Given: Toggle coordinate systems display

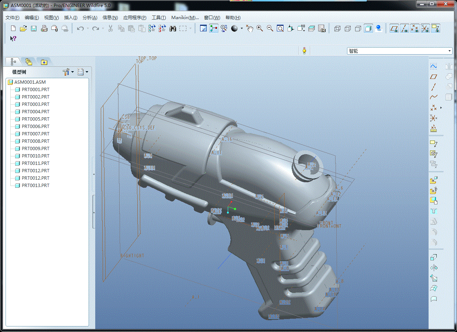Looking at the screenshot, I should (x=425, y=28).
